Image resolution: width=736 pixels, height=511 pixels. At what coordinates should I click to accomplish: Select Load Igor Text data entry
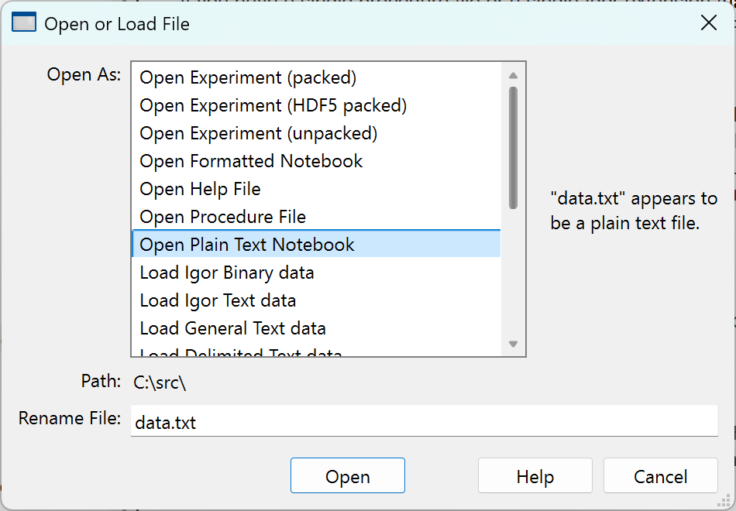(x=218, y=300)
